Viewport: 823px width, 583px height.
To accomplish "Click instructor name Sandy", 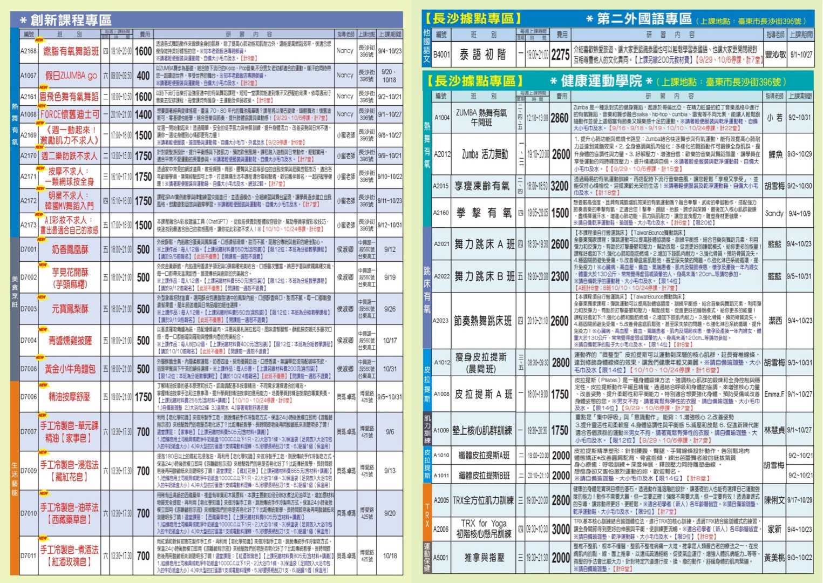I will click(x=774, y=213).
